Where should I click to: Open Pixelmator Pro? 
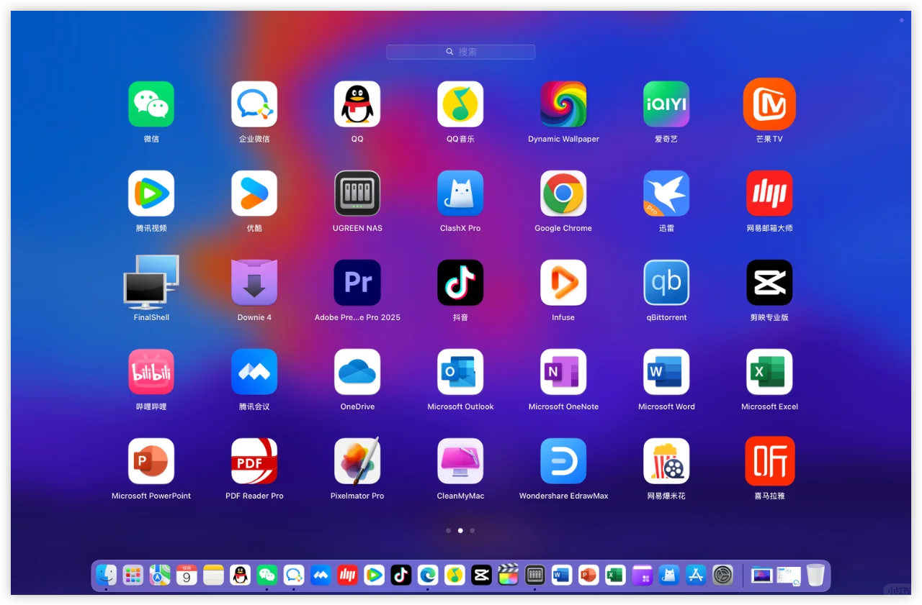coord(357,461)
